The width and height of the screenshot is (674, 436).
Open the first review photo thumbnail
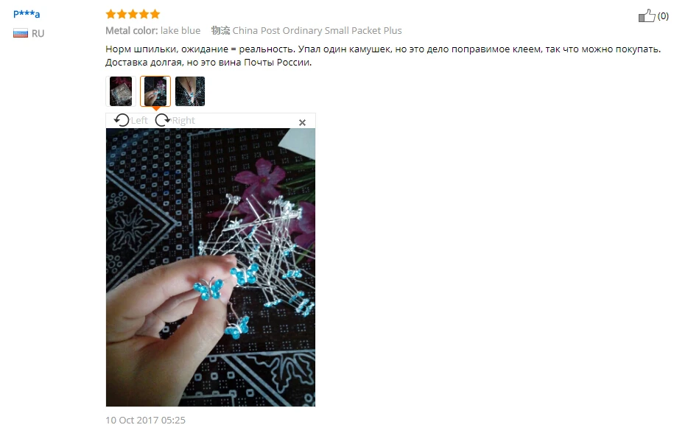(121, 91)
